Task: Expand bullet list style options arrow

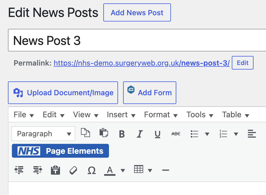Action: tap(207, 134)
